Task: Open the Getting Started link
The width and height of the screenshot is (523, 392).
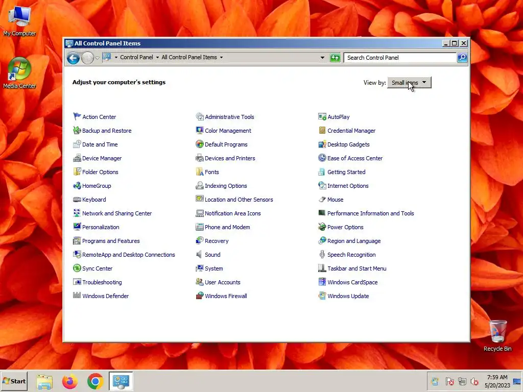Action: [x=346, y=172]
